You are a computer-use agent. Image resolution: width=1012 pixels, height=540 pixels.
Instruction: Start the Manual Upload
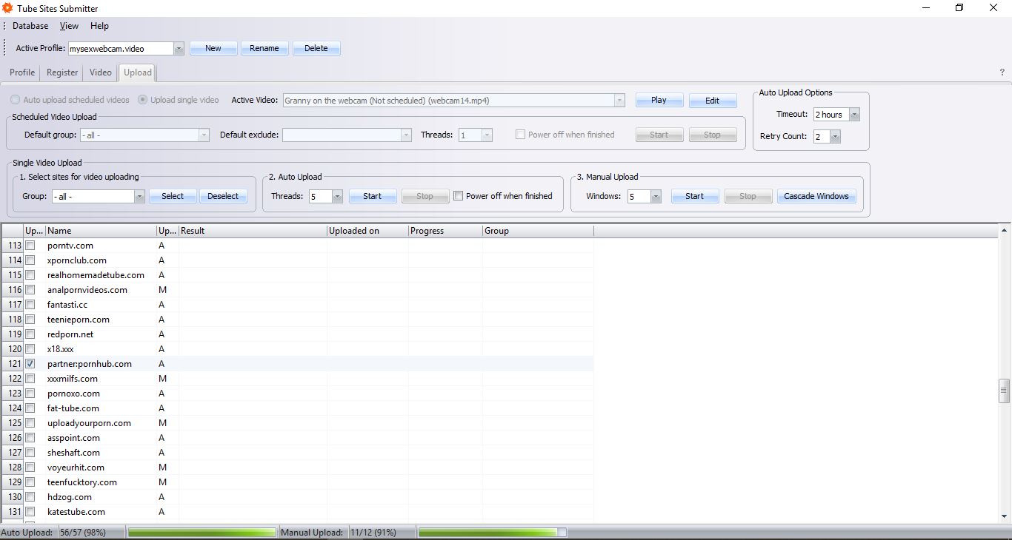point(695,196)
